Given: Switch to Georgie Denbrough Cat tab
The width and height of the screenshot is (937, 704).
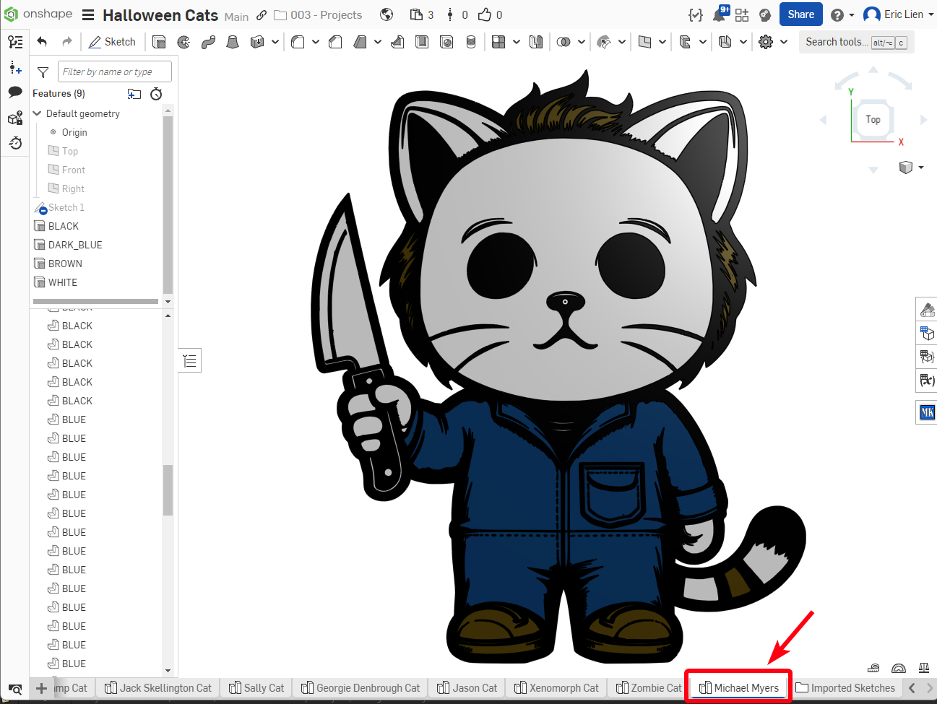Looking at the screenshot, I should (360, 688).
